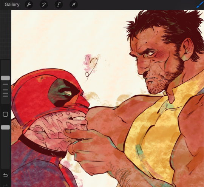Adjust the brush size slider handle
This screenshot has width=204, height=187.
click(x=5, y=78)
